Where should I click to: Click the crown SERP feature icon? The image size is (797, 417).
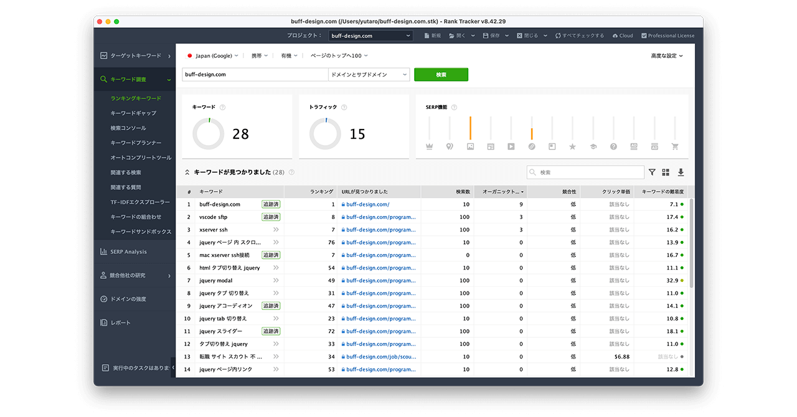tap(429, 147)
